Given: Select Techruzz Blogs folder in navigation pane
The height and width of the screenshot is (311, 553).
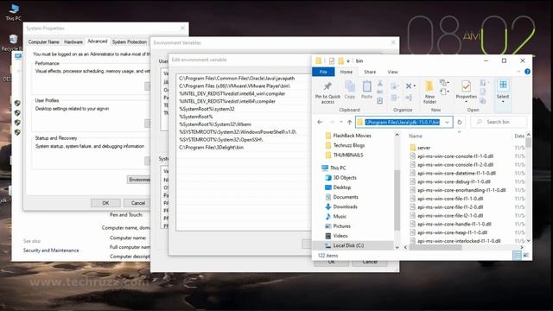Looking at the screenshot, I should [x=349, y=145].
